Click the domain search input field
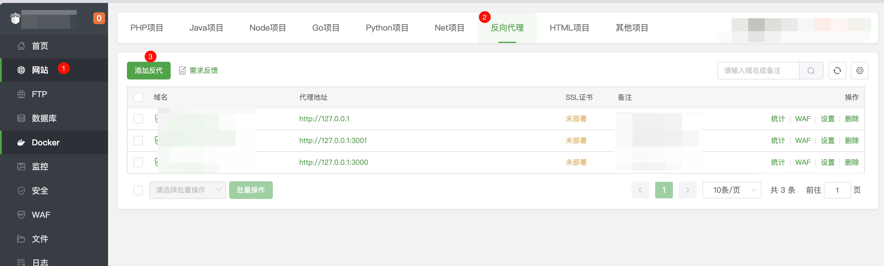884x266 pixels. pos(758,70)
